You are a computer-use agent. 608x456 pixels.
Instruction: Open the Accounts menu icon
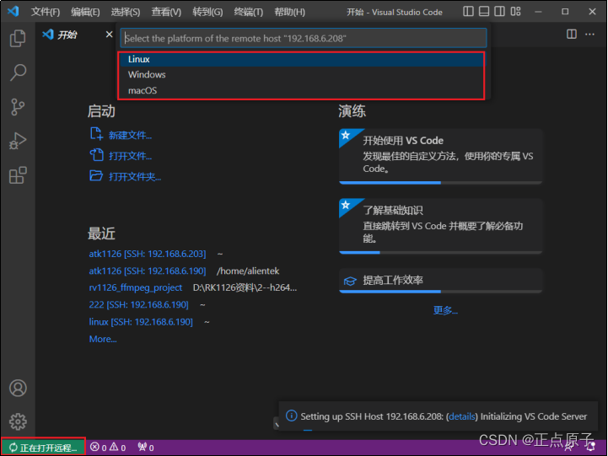[18, 388]
